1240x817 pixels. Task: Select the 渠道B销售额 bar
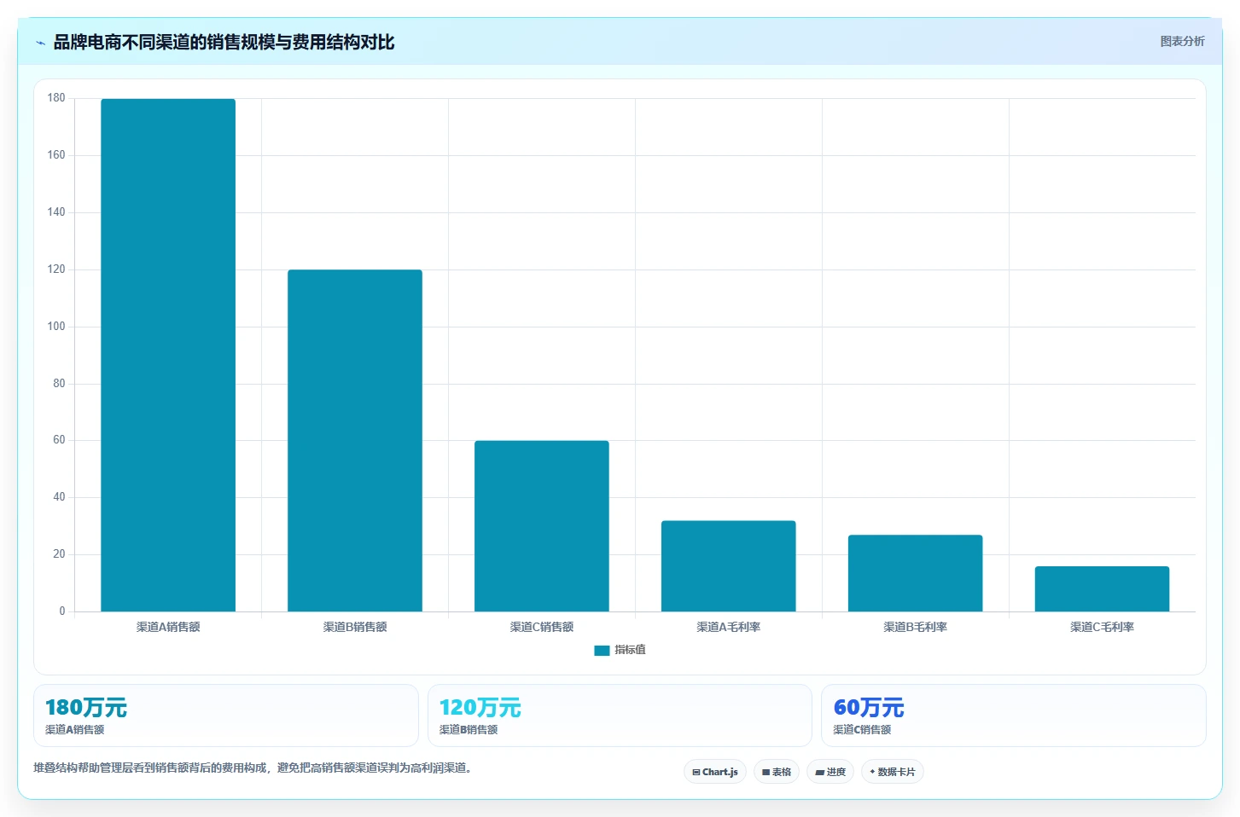[355, 440]
